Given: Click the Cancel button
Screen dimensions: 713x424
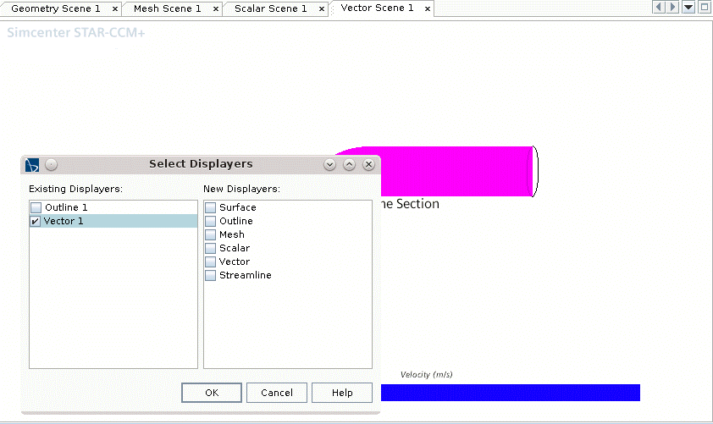Looking at the screenshot, I should pos(277,393).
